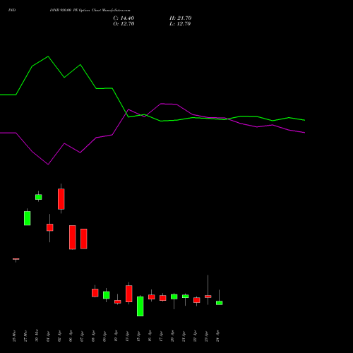Viewport: 353px width, 353px height.
Task: Click the purple indicator line's lowest trough
Action: tap(48, 164)
